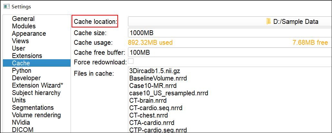Open the General settings page
332x133 pixels.
point(23,19)
